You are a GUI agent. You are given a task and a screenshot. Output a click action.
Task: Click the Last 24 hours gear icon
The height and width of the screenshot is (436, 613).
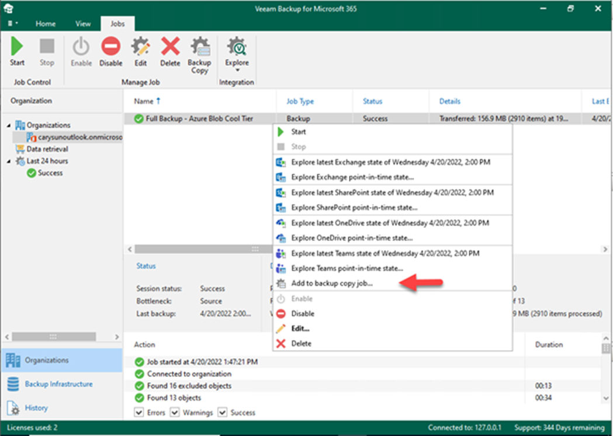click(20, 161)
